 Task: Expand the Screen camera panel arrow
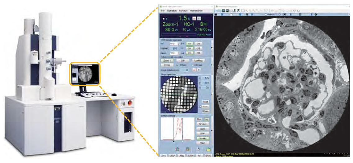(x=212, y=130)
